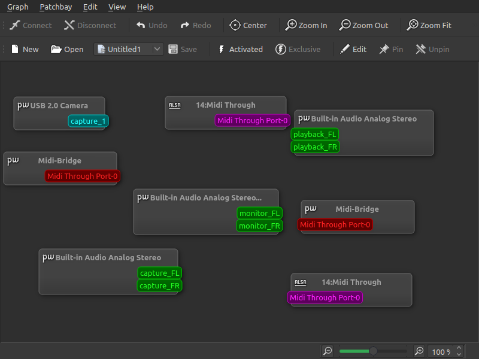Toggle patchbay Edit mode
The width and height of the screenshot is (479, 359).
coord(353,49)
